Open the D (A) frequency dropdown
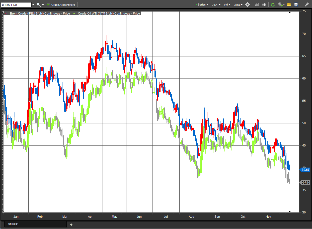Image resolution: width=312 pixels, height=229 pixels. (216, 5)
